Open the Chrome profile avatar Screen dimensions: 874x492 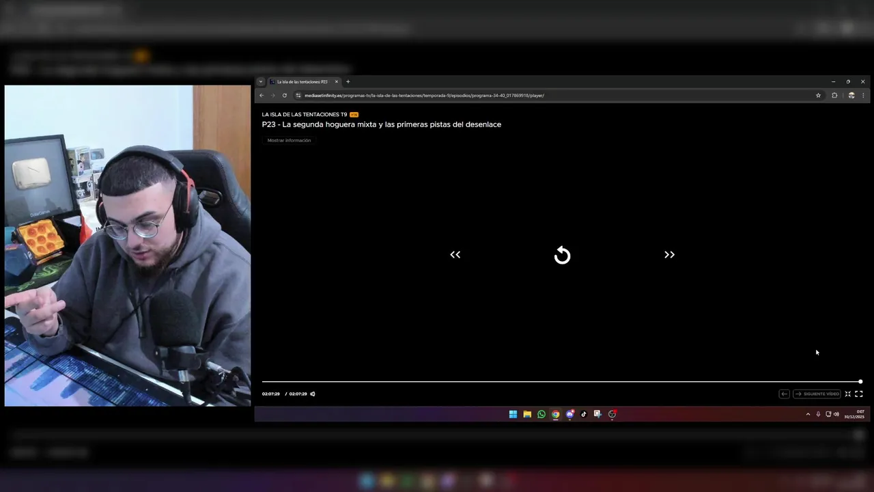(851, 96)
